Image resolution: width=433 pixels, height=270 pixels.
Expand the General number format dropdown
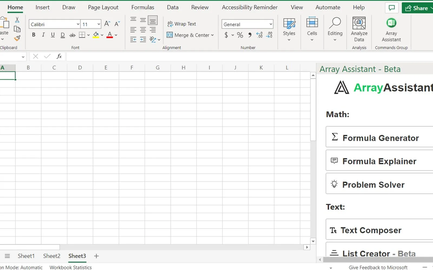point(271,24)
